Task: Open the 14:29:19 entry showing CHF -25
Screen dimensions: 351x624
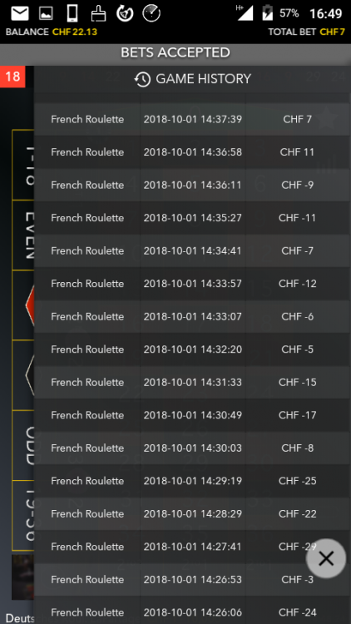Action: 192,481
